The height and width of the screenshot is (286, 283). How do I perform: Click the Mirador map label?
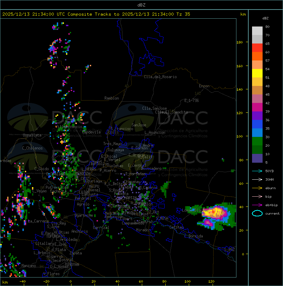pos(144,230)
